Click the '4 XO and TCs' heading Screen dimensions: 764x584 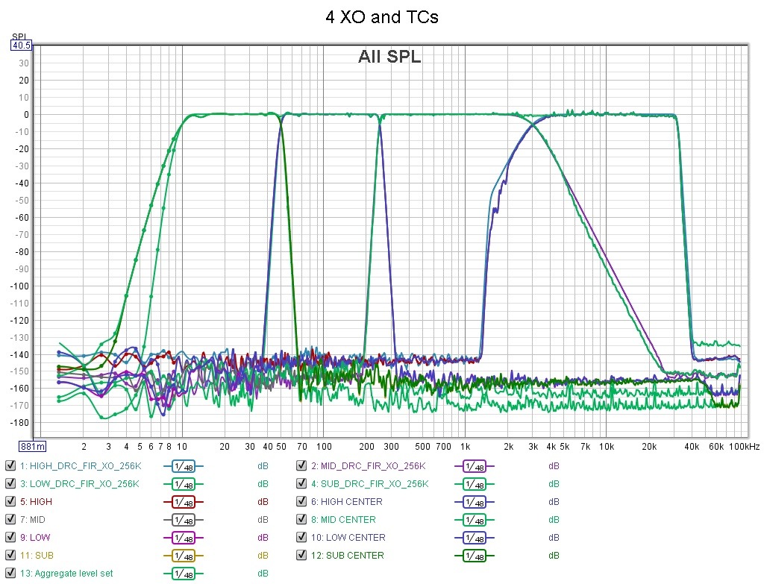coord(382,17)
